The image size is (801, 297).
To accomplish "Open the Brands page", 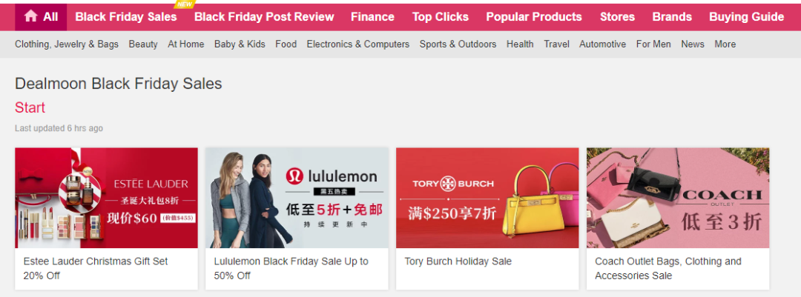I will click(672, 17).
